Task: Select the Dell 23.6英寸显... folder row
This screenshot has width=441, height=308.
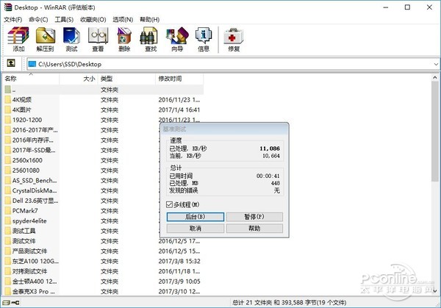Action: click(x=103, y=201)
